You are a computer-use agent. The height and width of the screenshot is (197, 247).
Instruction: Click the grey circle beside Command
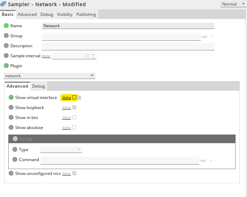15,160
